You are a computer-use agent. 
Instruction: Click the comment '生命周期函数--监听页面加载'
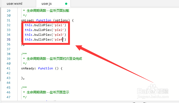pyautogui.click(x=48, y=11)
